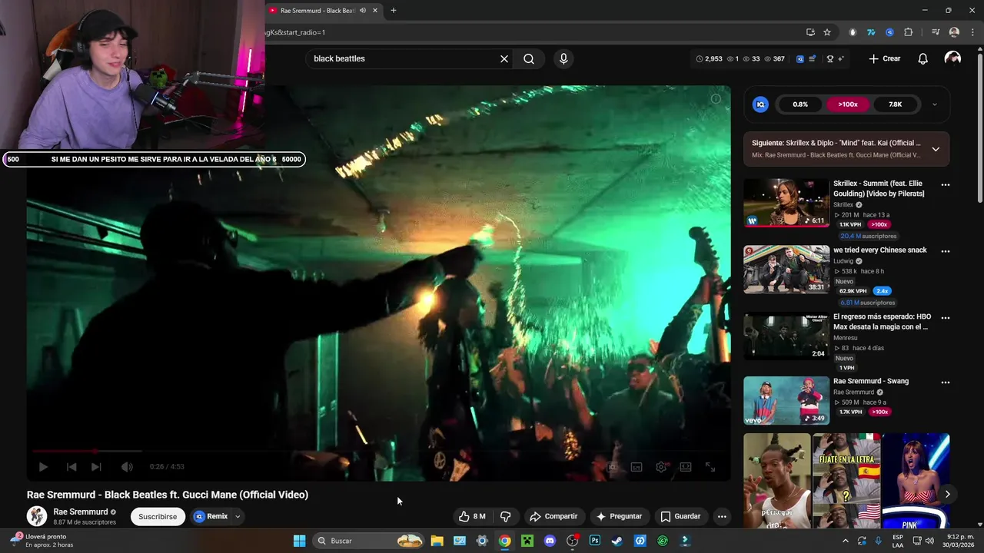
Task: Open 'El regreso más esperado' video thumbnail
Action: [x=786, y=336]
